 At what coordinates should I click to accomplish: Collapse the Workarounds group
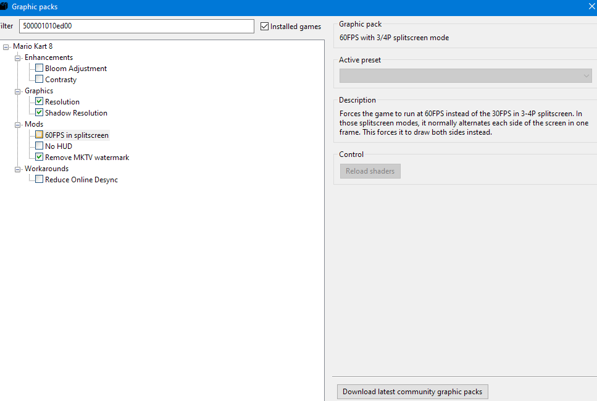pos(17,169)
